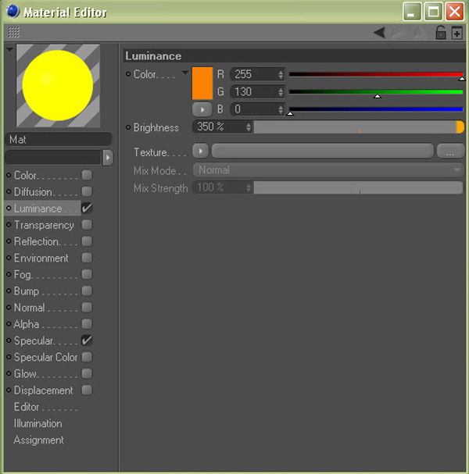Open the dropdown arrow below Mat name
This screenshot has height=474, width=469.
pyautogui.click(x=107, y=157)
